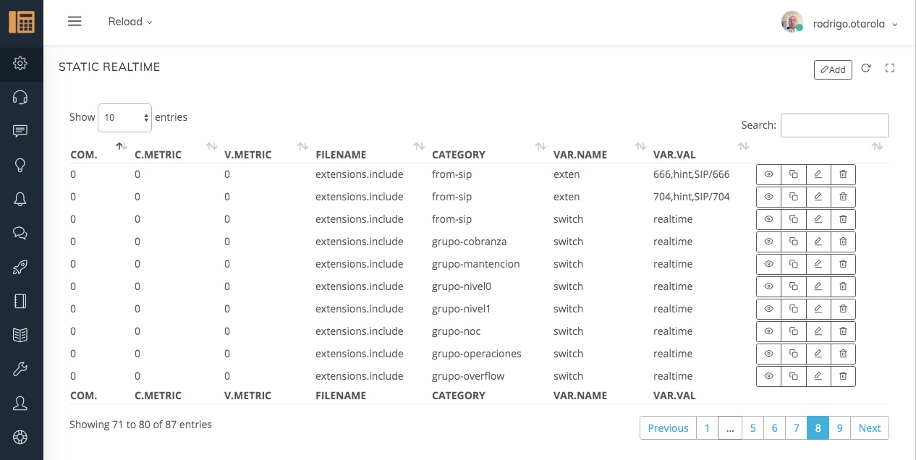
Task: Open the wrench tools sidebar icon
Action: tap(20, 369)
